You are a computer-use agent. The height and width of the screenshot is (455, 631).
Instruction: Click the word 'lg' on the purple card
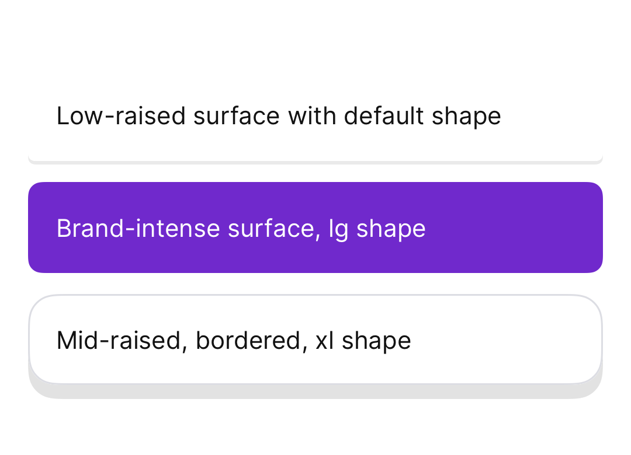[338, 229]
